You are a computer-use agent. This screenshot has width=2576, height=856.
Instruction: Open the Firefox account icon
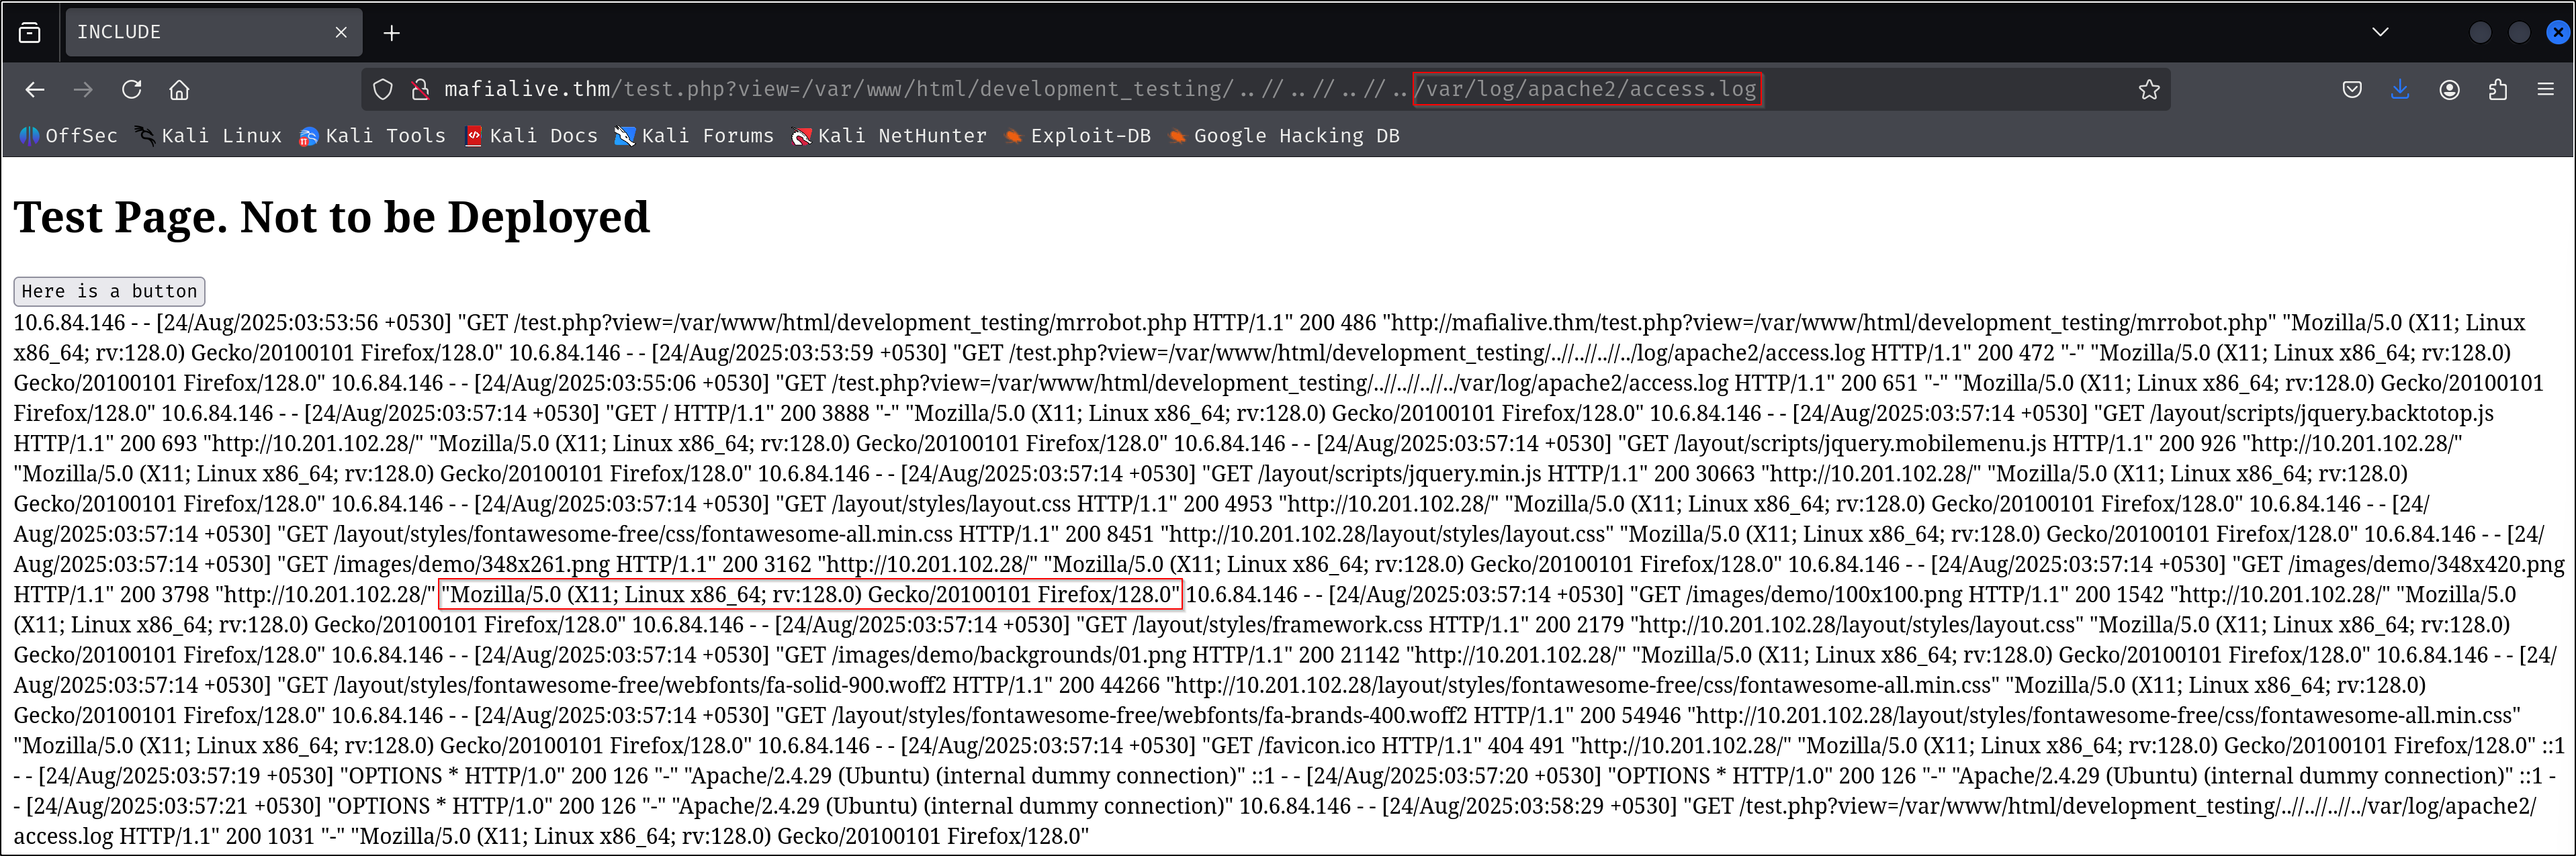point(2449,90)
